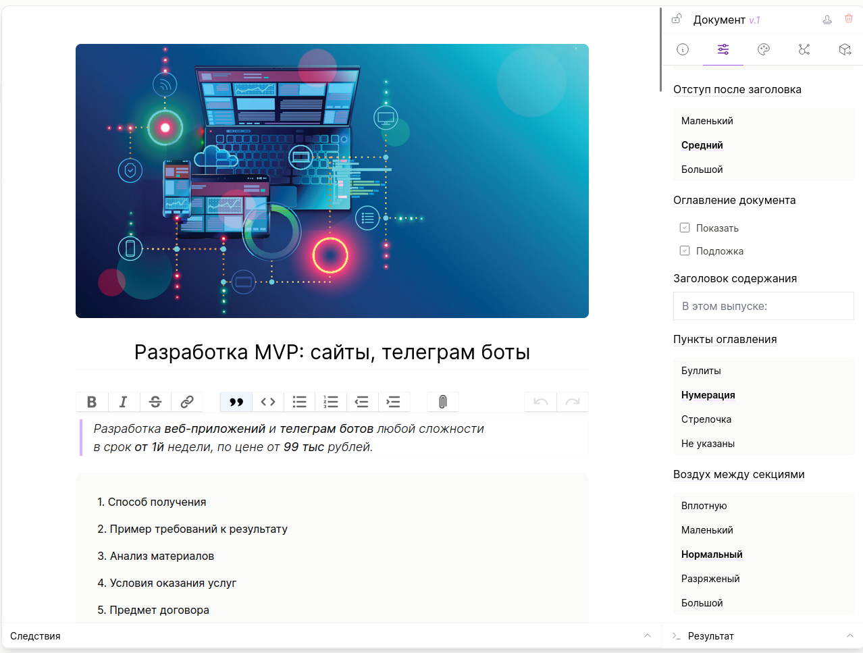Screen dimensions: 863x653
Task: Attach a file with paperclip icon
Action: [x=443, y=402]
